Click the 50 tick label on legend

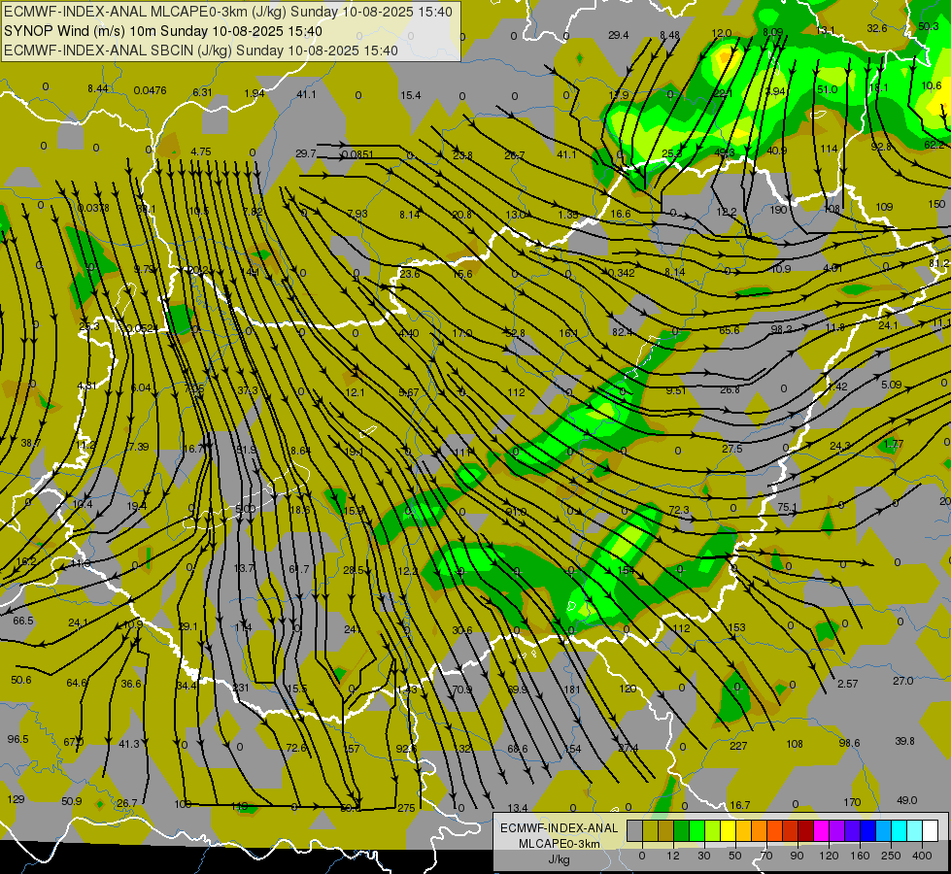click(x=734, y=856)
